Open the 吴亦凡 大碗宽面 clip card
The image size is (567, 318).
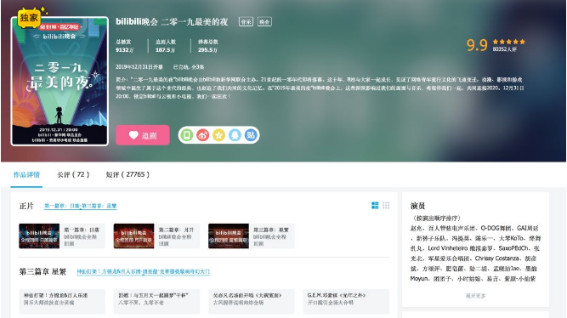point(252,301)
